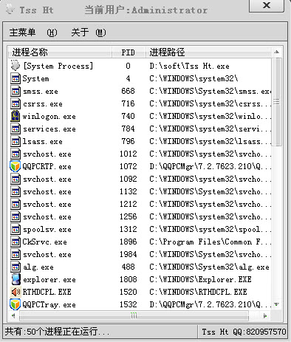Screen dimensions: 291x342
Task: Click the Tss Ht title bar app icon
Action: coord(10,10)
